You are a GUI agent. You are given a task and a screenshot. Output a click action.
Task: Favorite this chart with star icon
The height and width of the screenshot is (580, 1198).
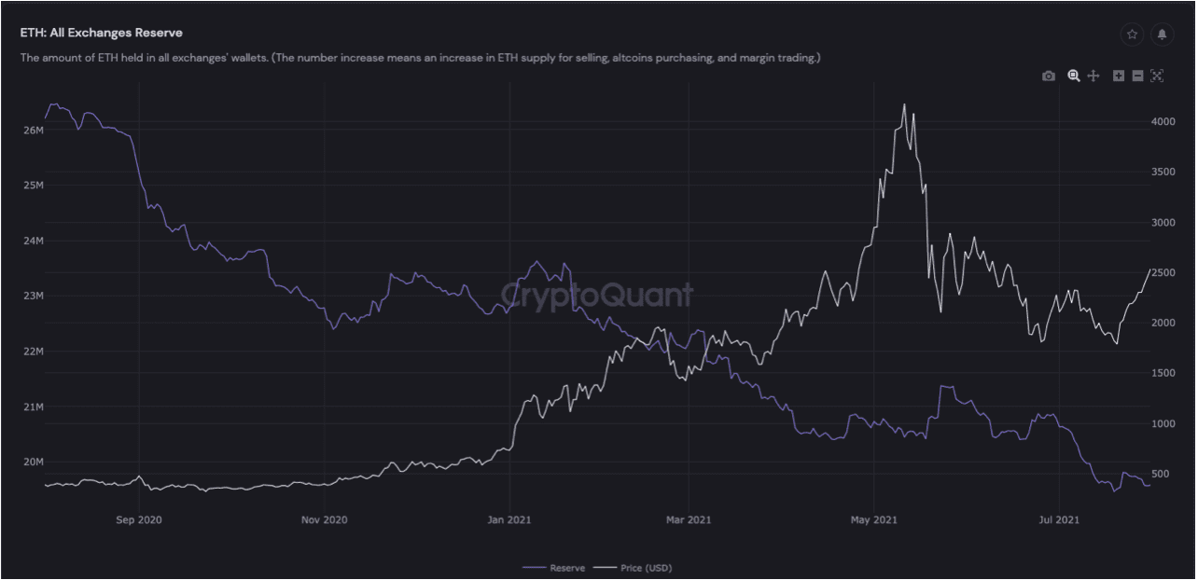tap(1132, 35)
